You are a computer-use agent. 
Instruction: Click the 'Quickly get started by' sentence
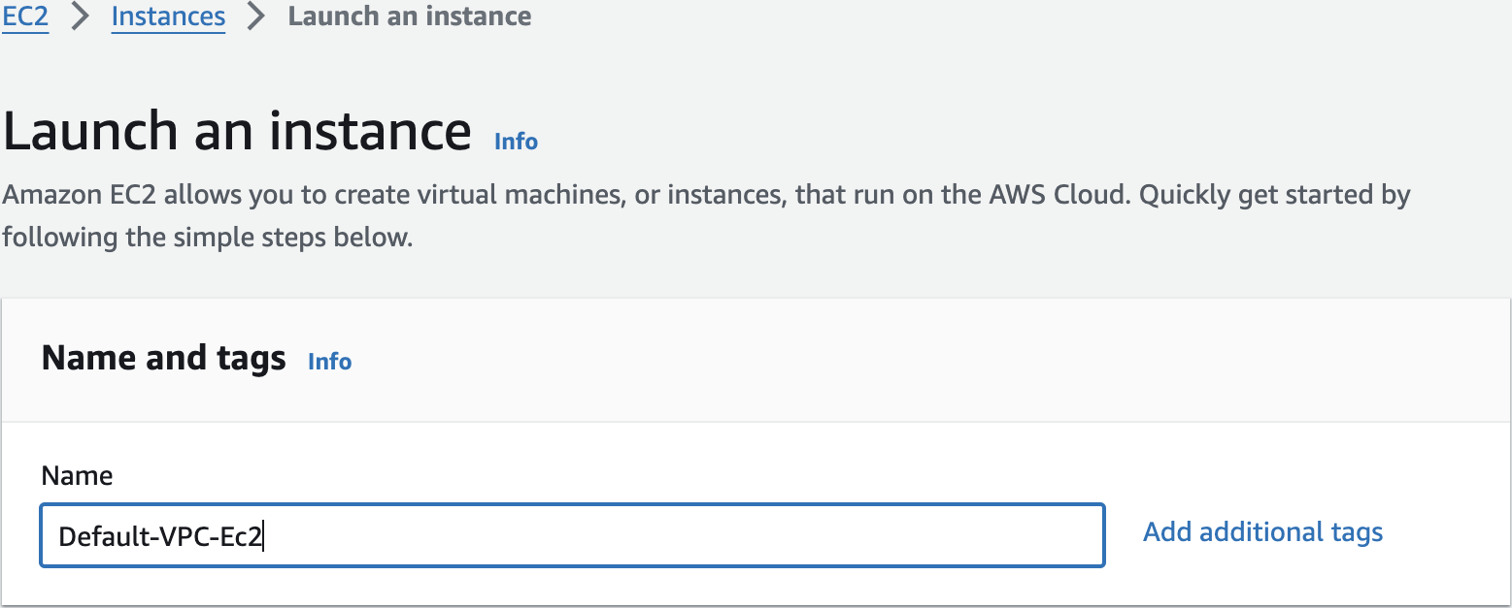(x=1274, y=195)
